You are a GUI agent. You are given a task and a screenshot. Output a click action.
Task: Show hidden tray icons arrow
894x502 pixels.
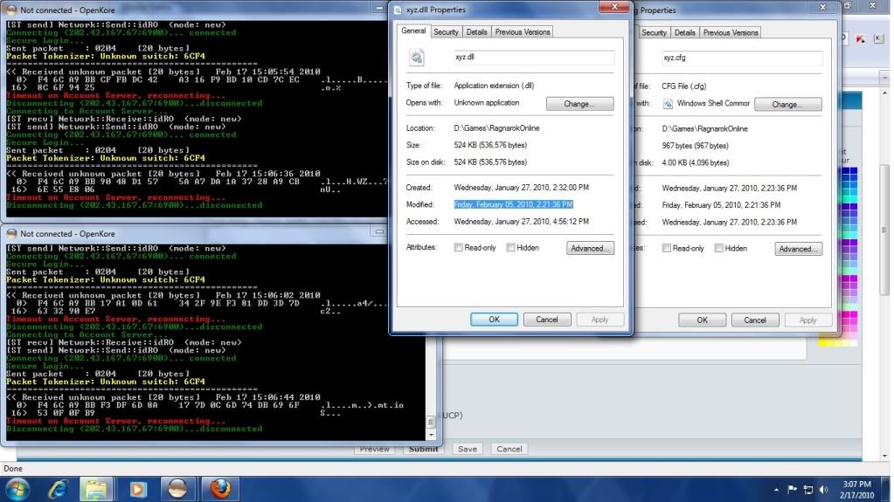tap(776, 490)
